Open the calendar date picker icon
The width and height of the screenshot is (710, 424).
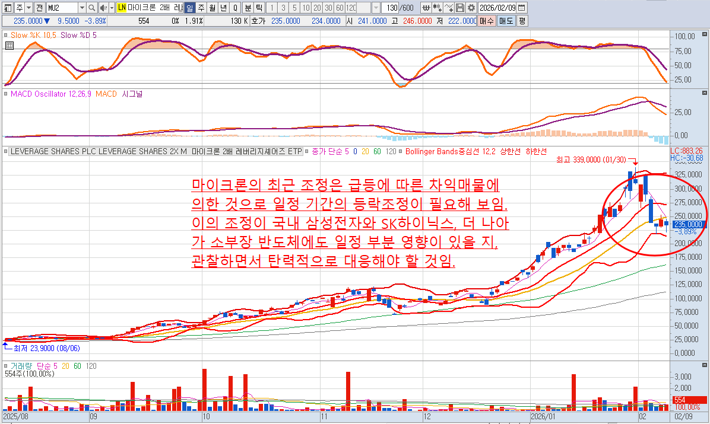[x=521, y=8]
